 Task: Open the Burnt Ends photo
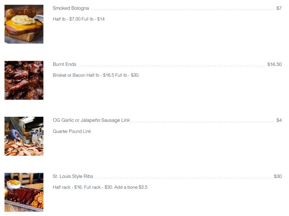pyautogui.click(x=24, y=80)
